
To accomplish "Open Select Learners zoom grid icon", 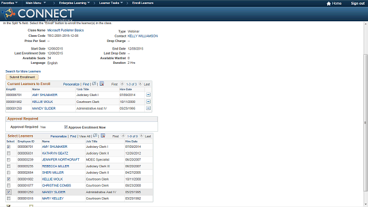I will click(x=95, y=136).
